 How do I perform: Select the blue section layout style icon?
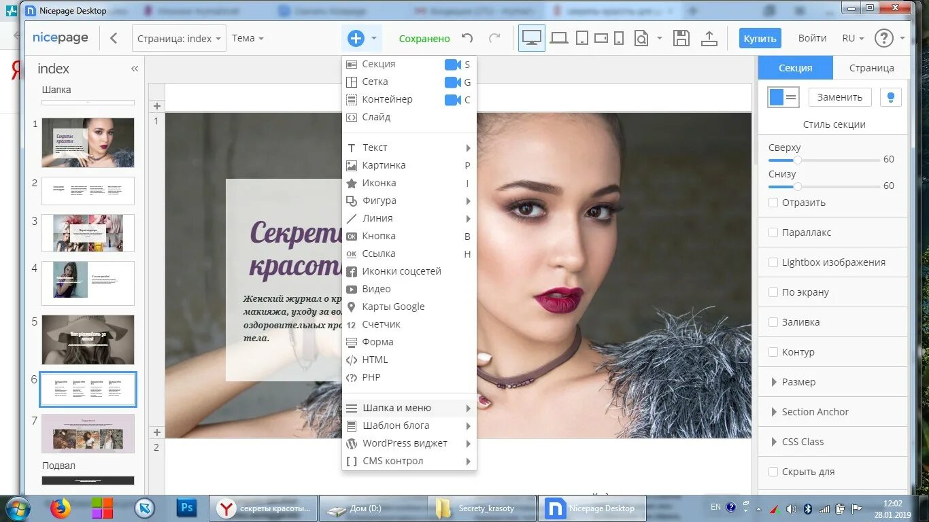pos(783,97)
